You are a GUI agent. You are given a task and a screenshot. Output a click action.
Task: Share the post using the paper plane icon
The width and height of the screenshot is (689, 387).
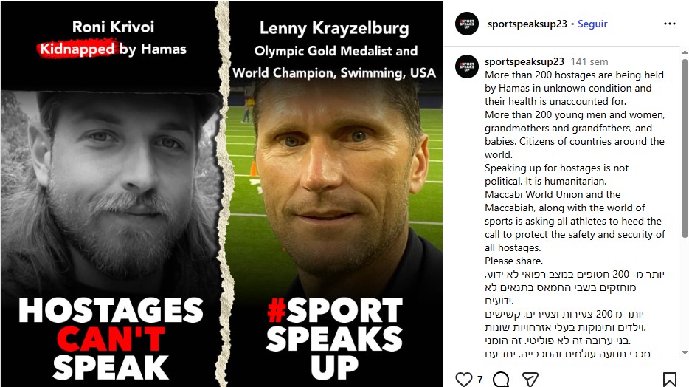coord(530,379)
